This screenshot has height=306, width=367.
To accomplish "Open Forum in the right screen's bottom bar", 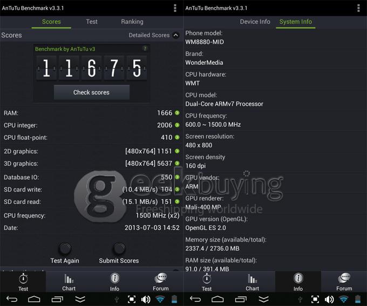I will pyautogui.click(x=344, y=282).
